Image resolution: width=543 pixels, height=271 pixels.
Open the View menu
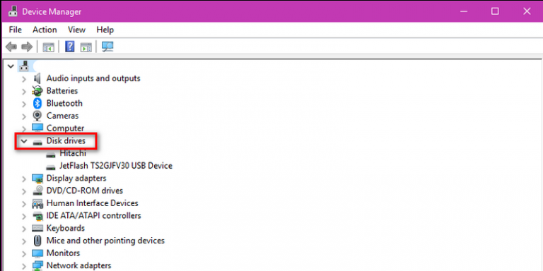(76, 30)
